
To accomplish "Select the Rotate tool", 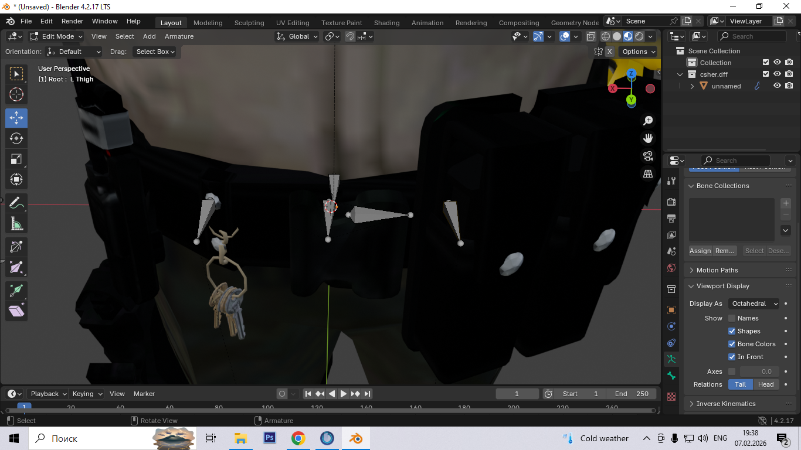I will point(16,138).
